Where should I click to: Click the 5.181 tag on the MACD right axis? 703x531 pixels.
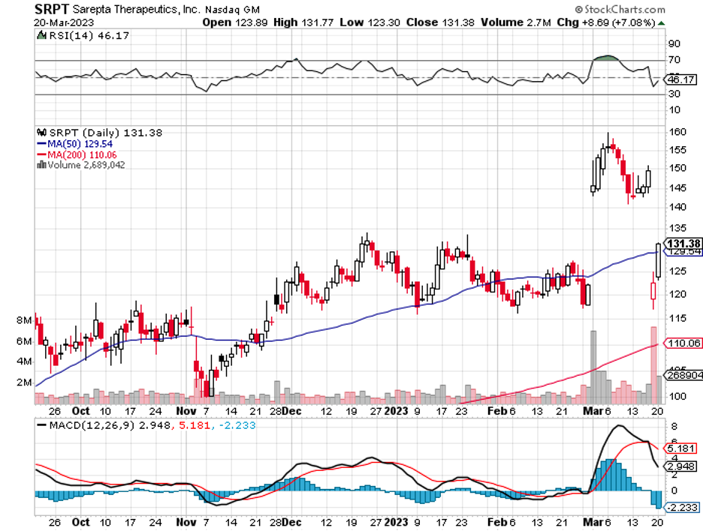[x=681, y=448]
